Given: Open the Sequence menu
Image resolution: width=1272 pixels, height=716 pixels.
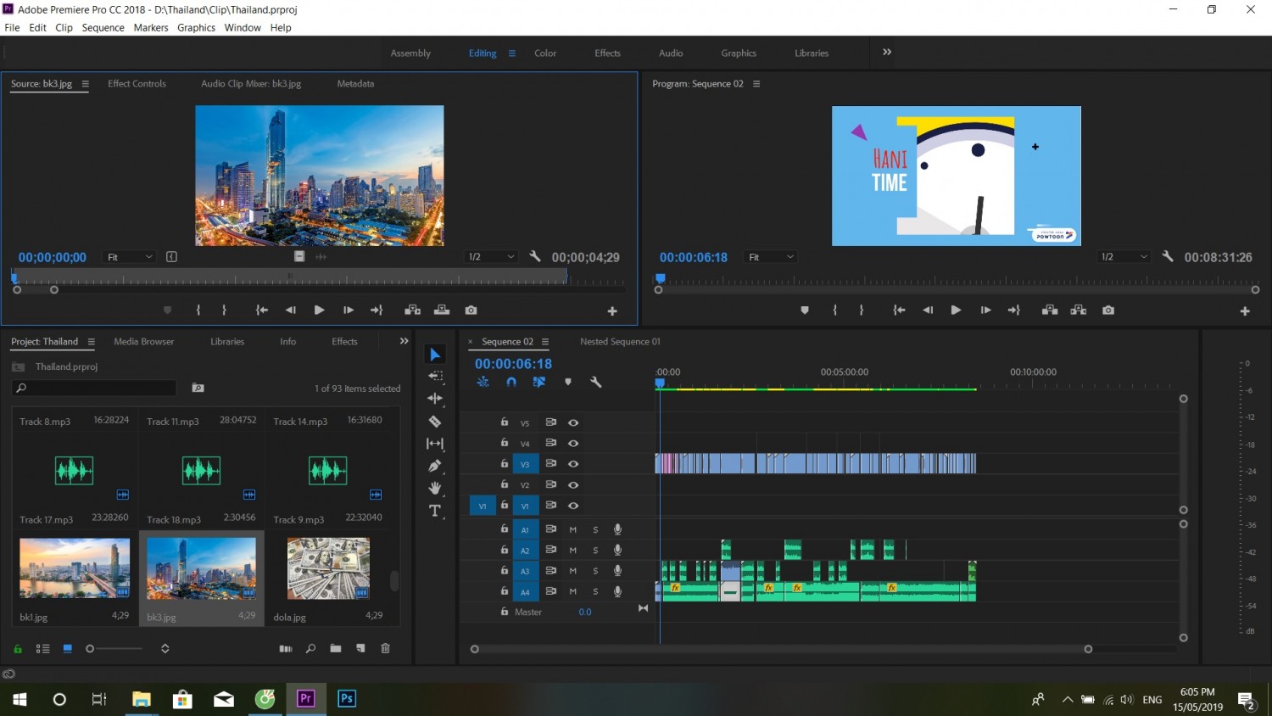Looking at the screenshot, I should tap(103, 28).
